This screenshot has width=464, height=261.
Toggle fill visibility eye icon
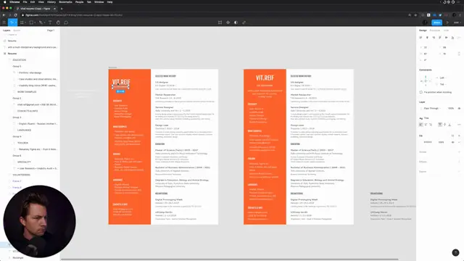tap(452, 142)
